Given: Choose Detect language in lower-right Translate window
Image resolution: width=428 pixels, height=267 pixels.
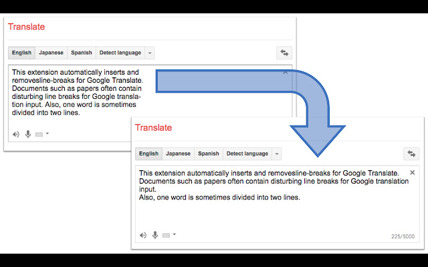Looking at the screenshot, I should (247, 154).
